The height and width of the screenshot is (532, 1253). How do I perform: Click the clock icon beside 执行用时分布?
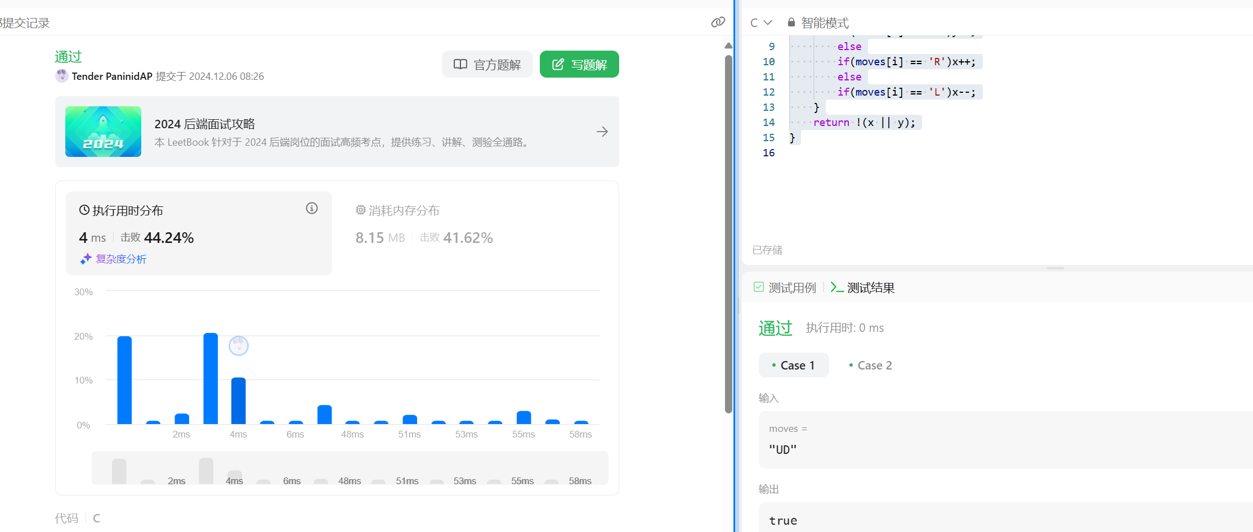tap(84, 210)
